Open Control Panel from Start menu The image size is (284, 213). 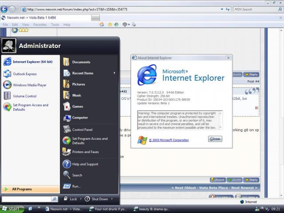(89, 130)
